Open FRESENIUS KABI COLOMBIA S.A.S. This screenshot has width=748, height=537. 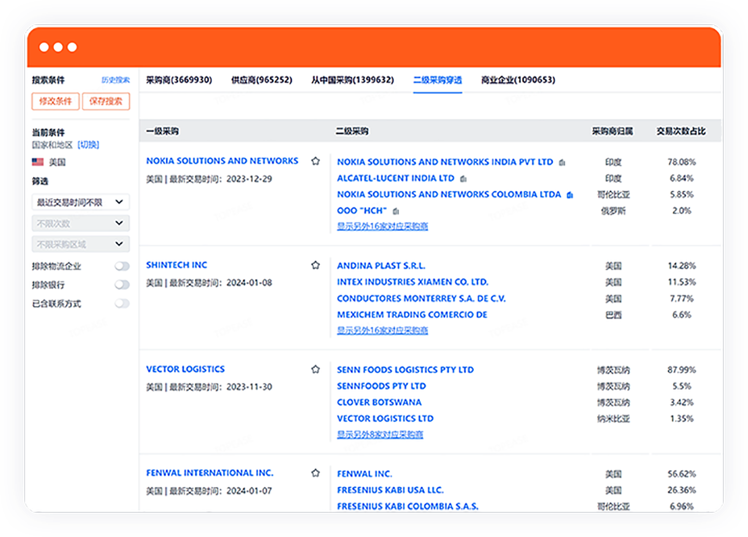(x=408, y=506)
